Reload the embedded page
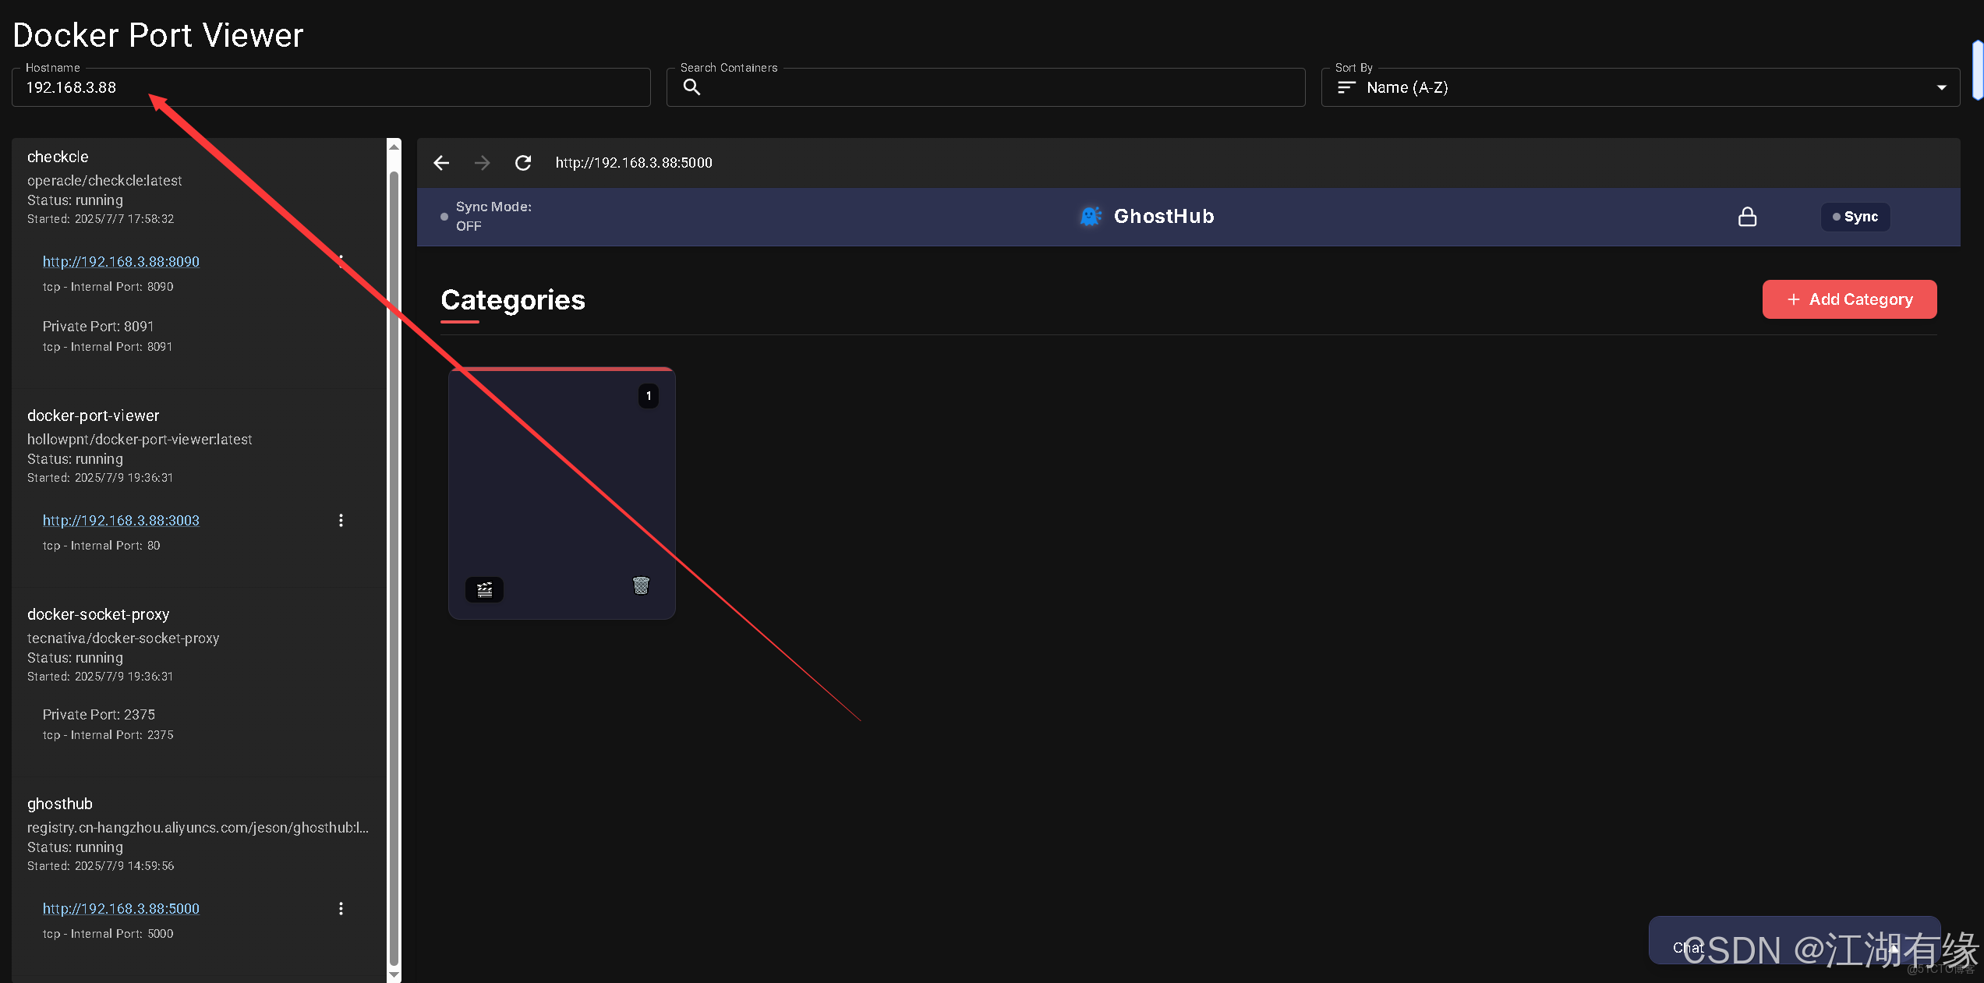The height and width of the screenshot is (983, 1984). tap(523, 162)
